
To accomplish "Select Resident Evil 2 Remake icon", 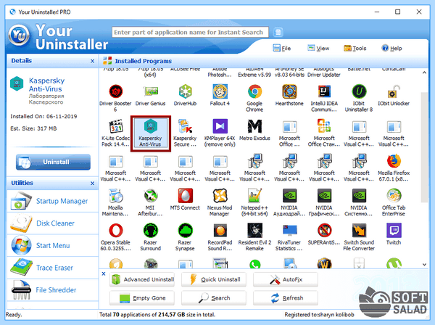I will pyautogui.click(x=254, y=231).
